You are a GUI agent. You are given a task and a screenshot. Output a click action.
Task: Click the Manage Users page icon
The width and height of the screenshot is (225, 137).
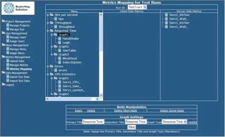pyautogui.click(x=8, y=37)
